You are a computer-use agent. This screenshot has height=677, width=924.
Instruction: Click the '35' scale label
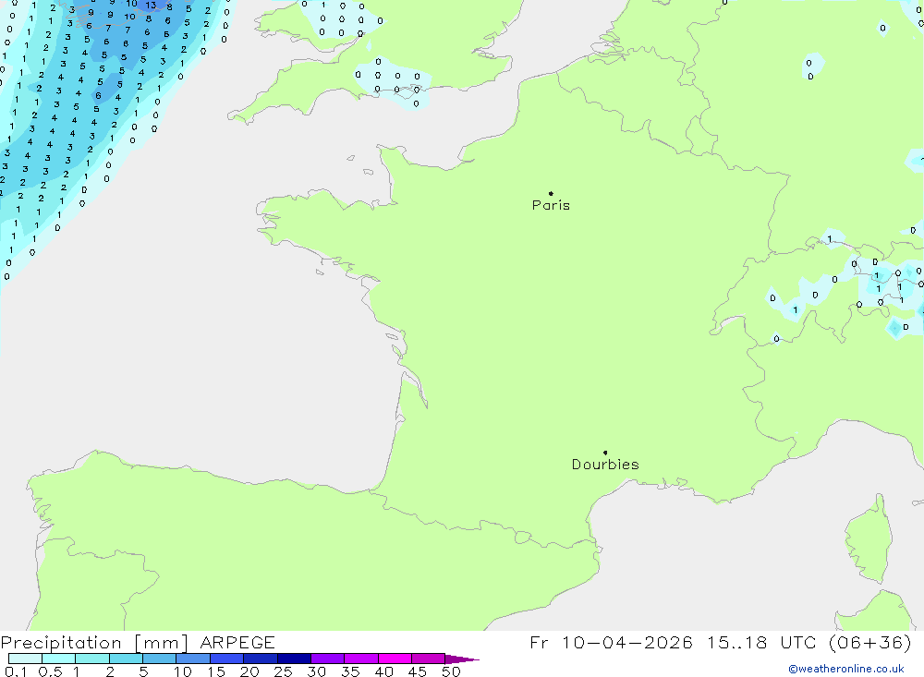point(350,671)
